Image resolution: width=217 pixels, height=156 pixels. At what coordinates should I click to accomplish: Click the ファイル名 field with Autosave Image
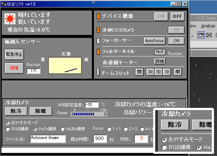48,139
